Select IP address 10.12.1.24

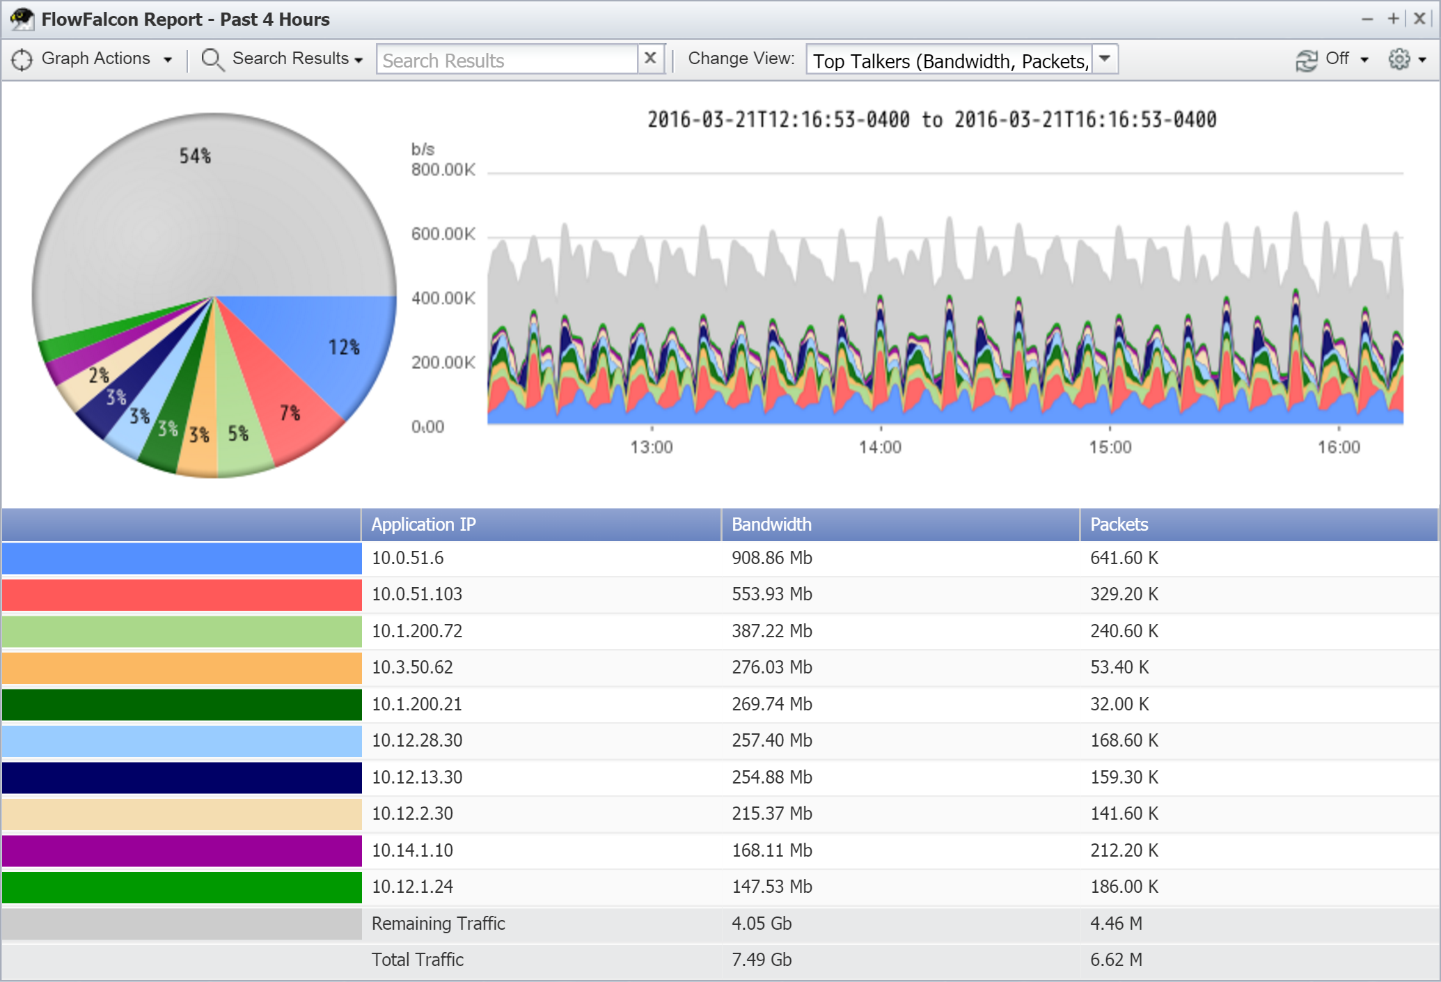tap(412, 887)
